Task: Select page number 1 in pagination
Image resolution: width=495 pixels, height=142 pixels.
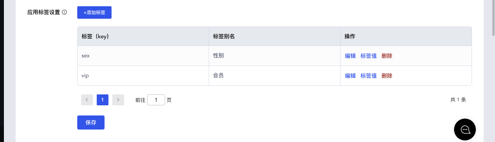Action: tap(103, 100)
